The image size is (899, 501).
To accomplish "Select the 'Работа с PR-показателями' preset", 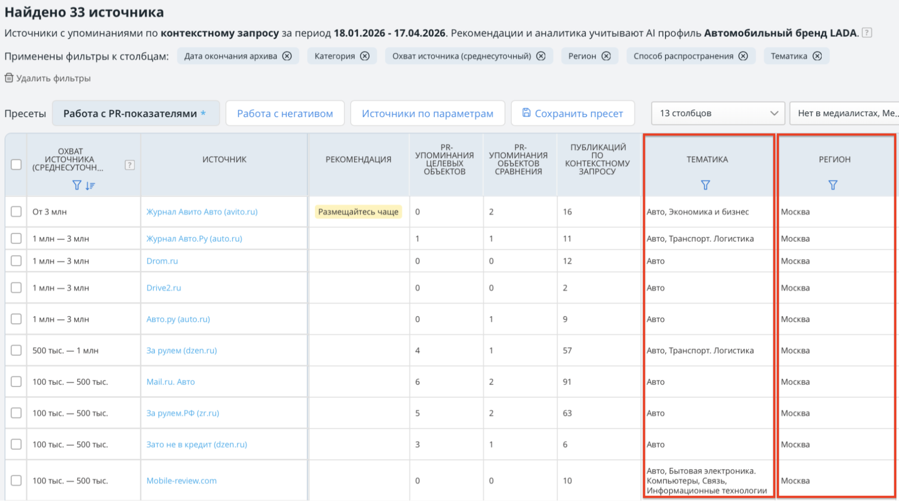I will pyautogui.click(x=136, y=113).
